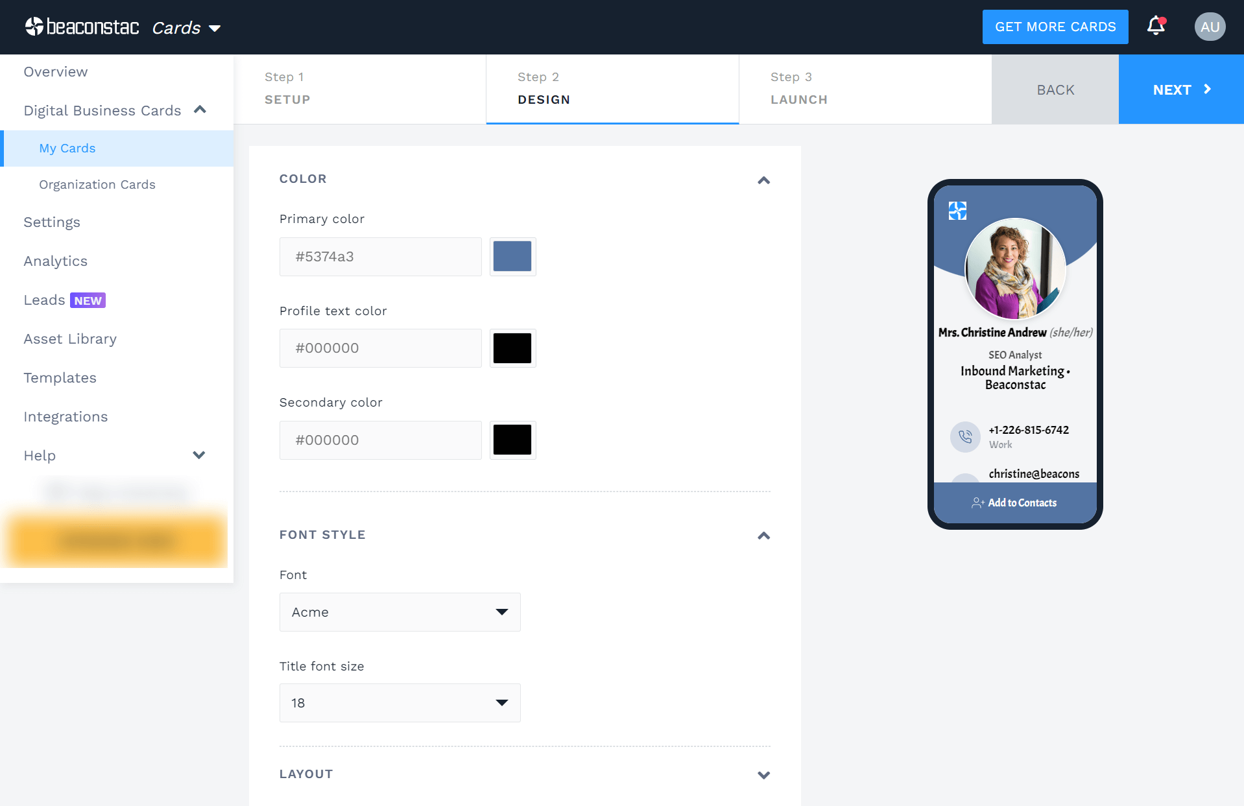The width and height of the screenshot is (1244, 806).
Task: Edit the Profile text color hex field
Action: (380, 348)
